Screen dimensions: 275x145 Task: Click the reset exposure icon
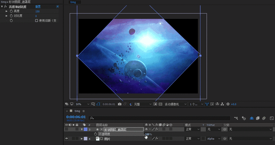[x=228, y=104]
